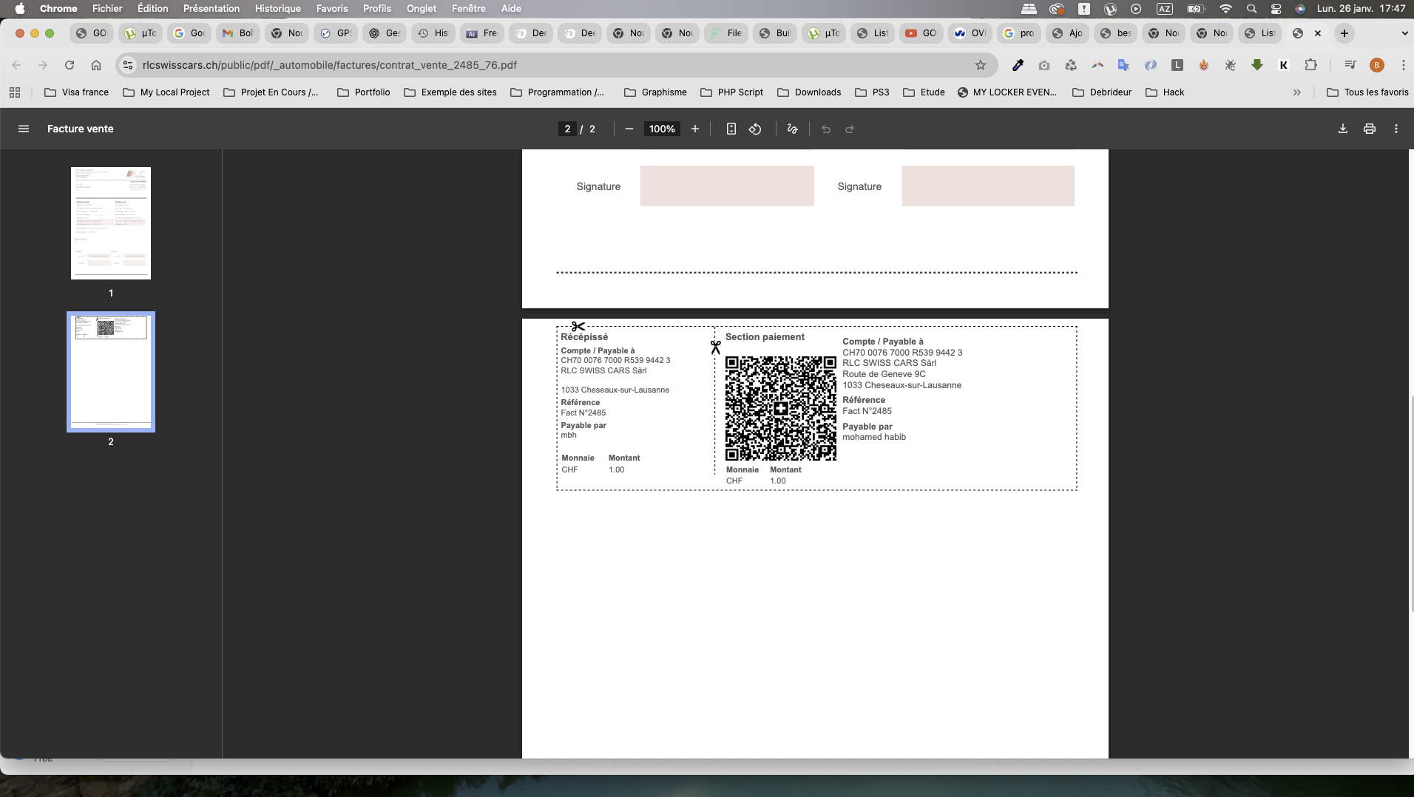
Task: Toggle the PDF sidebar menu
Action: point(24,129)
